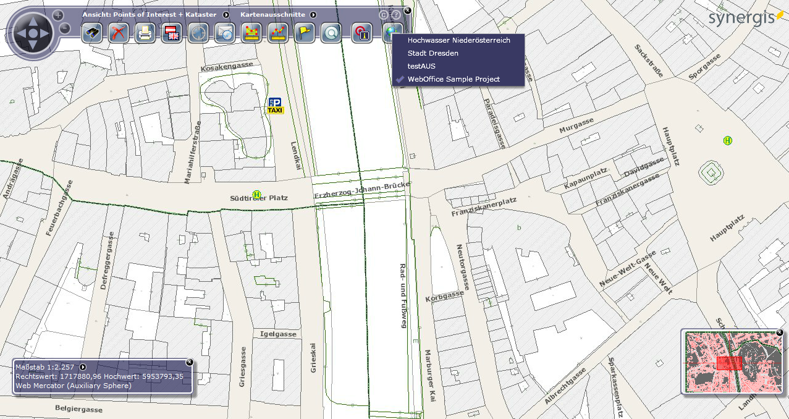Viewport: 789px width, 419px height.
Task: Select the checked WebOffice Sample Project entry
Action: coord(454,79)
